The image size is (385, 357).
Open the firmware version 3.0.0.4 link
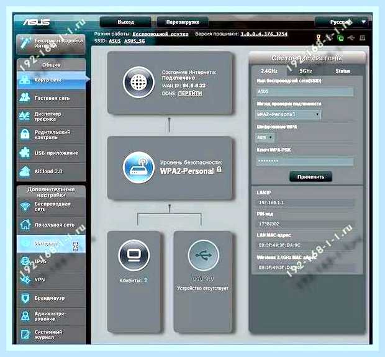click(x=264, y=34)
